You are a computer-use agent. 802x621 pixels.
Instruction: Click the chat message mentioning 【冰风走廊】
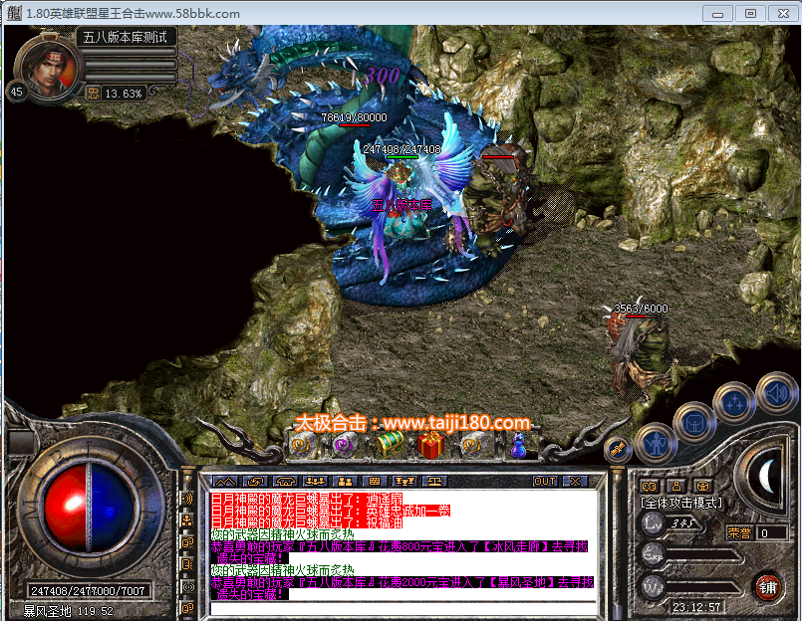[400, 552]
